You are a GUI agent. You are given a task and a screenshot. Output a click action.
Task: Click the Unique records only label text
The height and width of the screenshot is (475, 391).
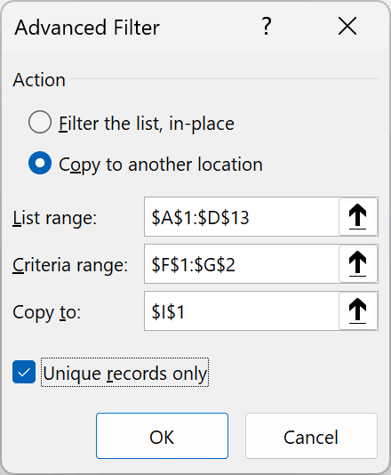click(125, 374)
